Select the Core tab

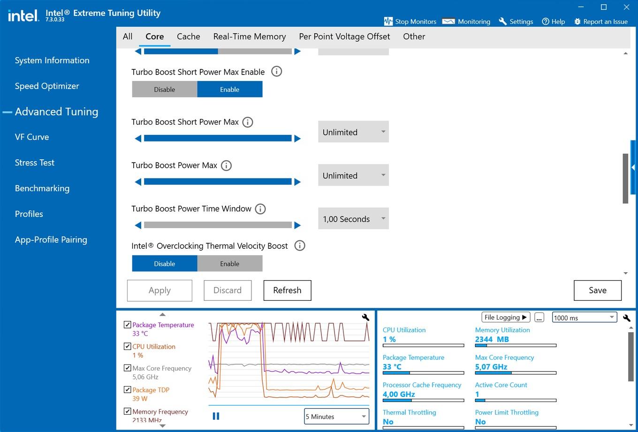pos(155,37)
